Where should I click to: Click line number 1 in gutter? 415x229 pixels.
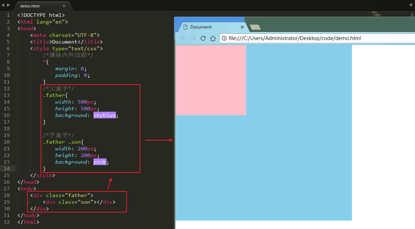pos(8,15)
